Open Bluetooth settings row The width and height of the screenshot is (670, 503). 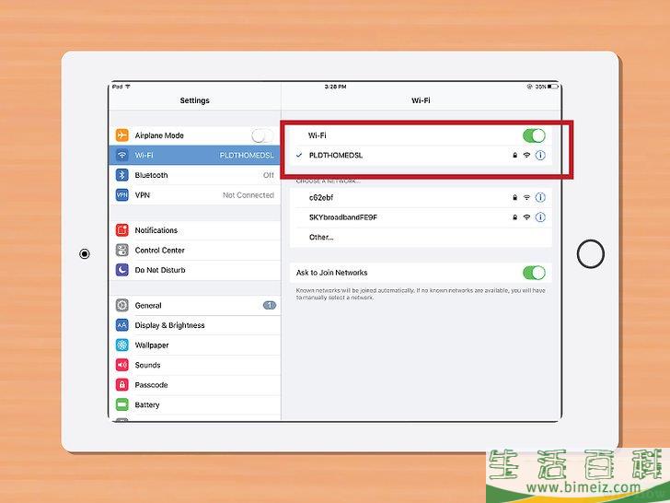point(195,175)
